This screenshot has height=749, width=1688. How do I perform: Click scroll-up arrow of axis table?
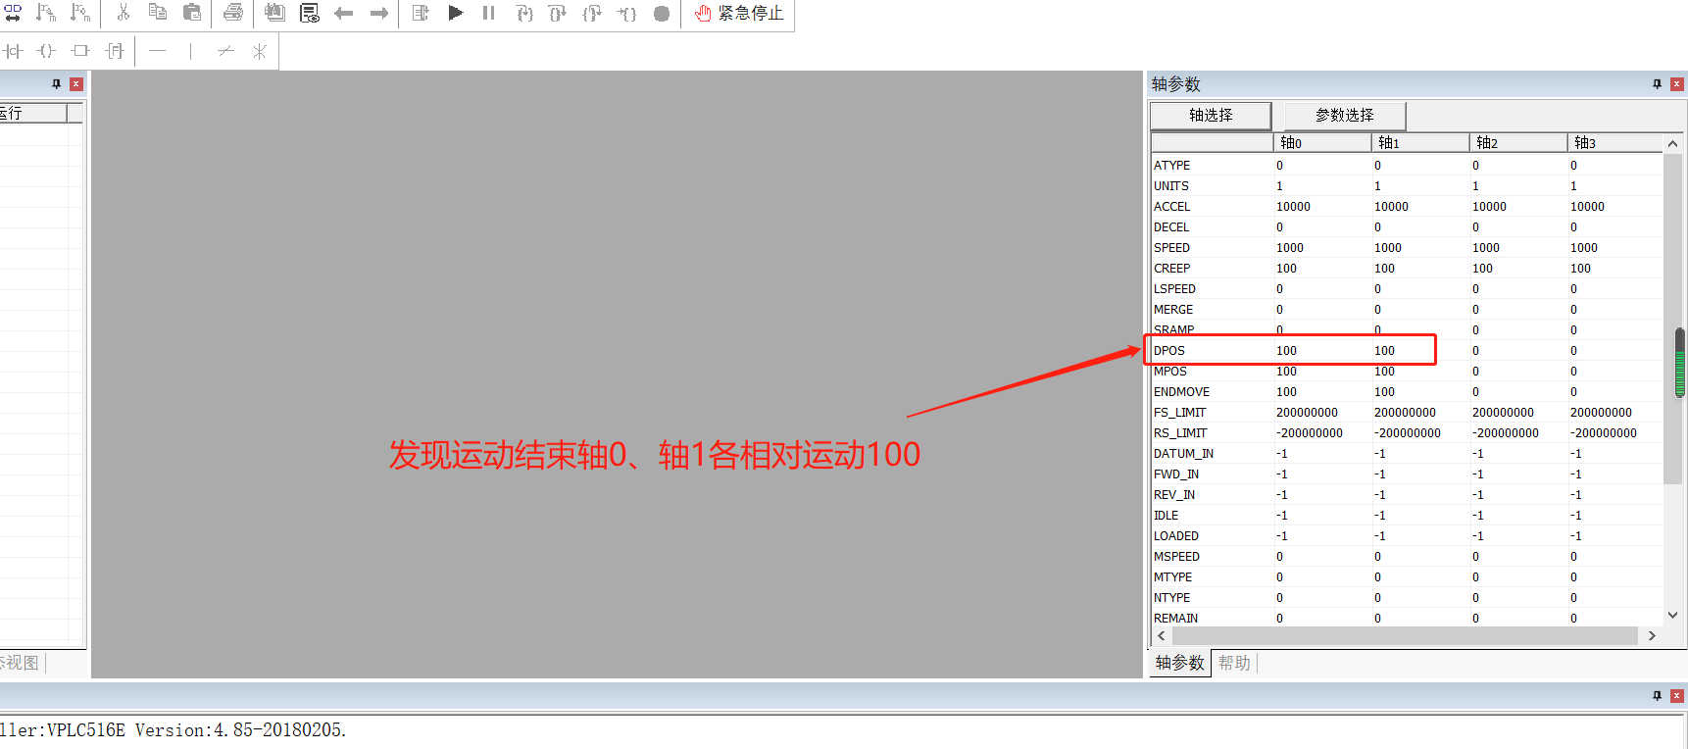[x=1673, y=144]
